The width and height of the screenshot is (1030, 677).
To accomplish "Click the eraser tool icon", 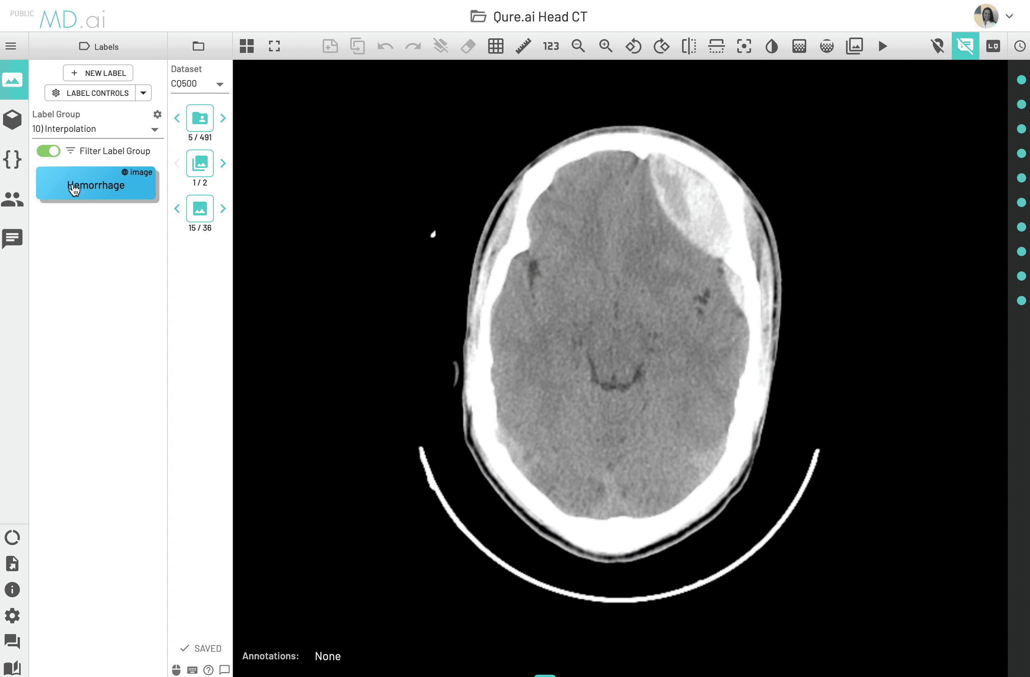I will tap(468, 46).
